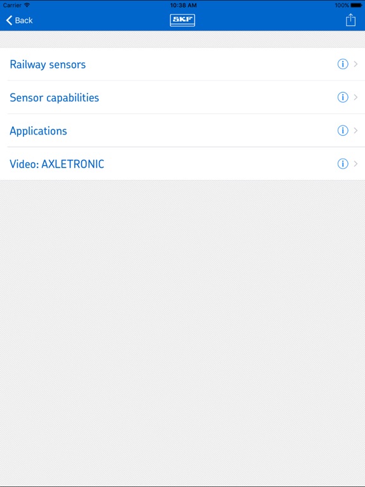Expand Sensor capabilities chevron arrow
Image resolution: width=365 pixels, height=487 pixels.
point(355,97)
